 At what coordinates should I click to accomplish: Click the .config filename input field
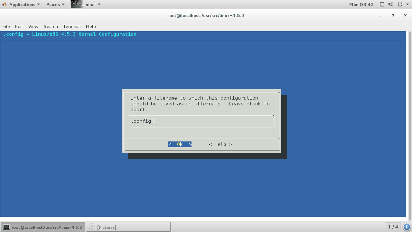[202, 121]
